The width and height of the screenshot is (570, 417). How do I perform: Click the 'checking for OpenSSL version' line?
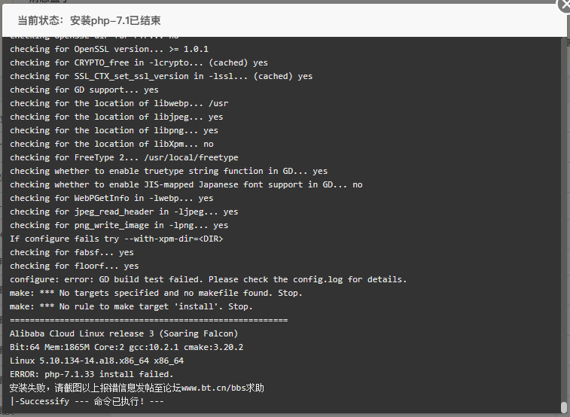[x=109, y=49]
